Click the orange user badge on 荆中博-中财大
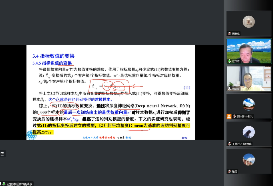Viewport: 273px width, 186px height. 229,116
